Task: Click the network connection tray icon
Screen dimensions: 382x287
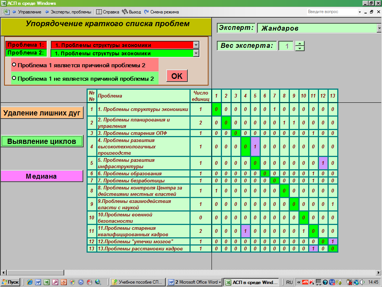Action: coord(356,283)
